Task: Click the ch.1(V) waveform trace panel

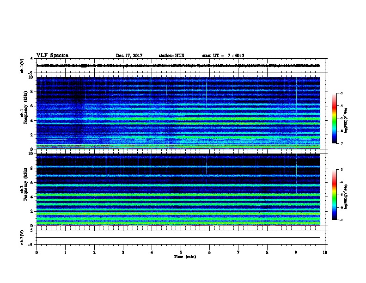Action: [x=180, y=66]
